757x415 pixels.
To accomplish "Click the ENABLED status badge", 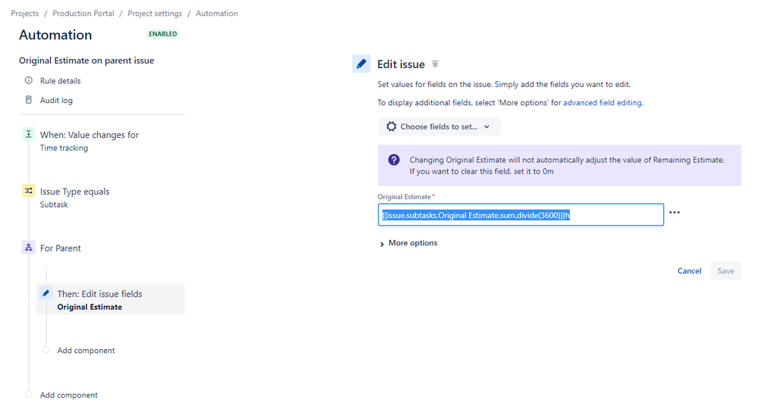I will tap(163, 34).
